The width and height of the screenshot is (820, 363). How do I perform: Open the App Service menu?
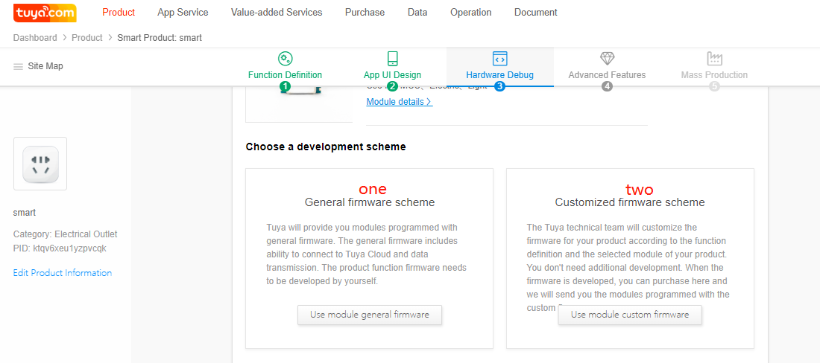[183, 13]
